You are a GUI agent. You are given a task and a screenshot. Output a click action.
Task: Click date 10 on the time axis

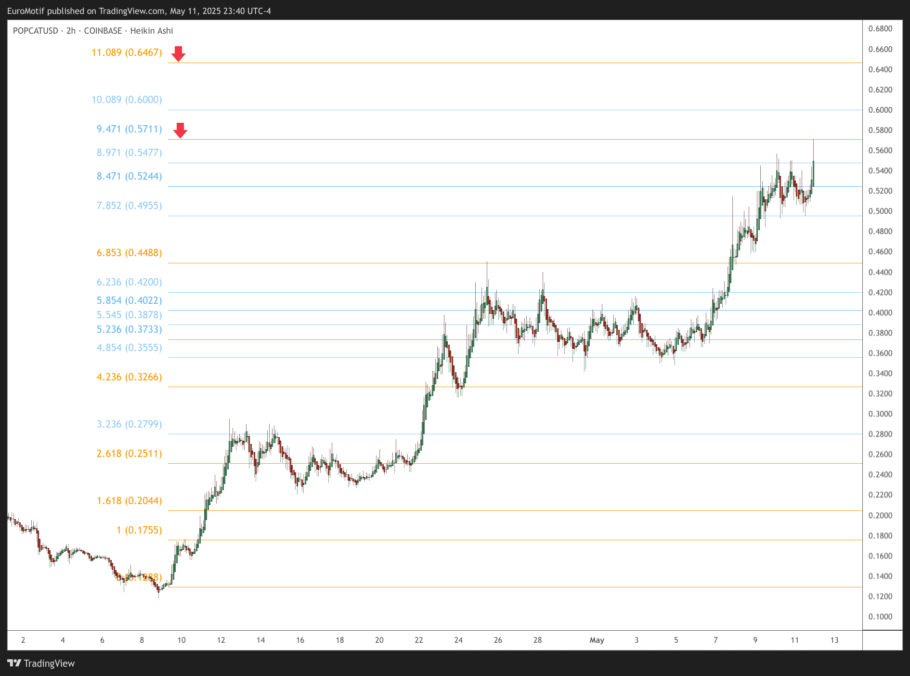point(182,640)
